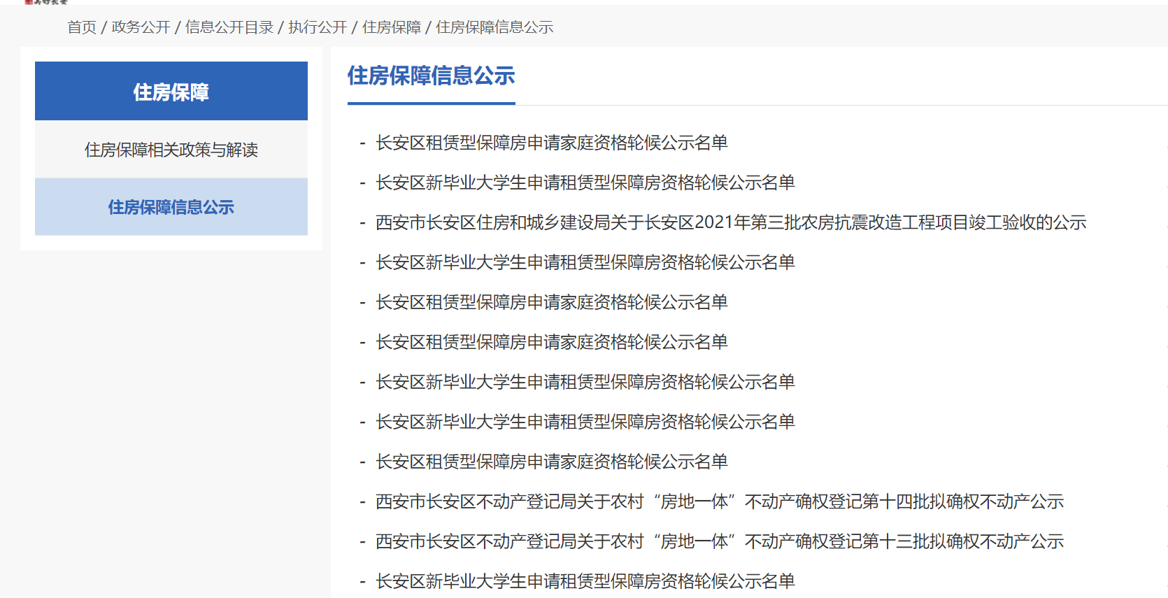Open the first 长安区租赁型保障房申请家庭 list entry
Screen dimensions: 1168x598
click(552, 143)
